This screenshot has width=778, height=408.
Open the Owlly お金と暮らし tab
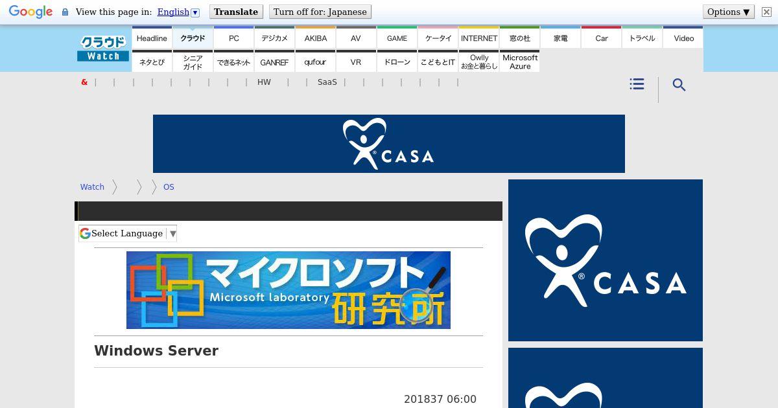point(478,62)
